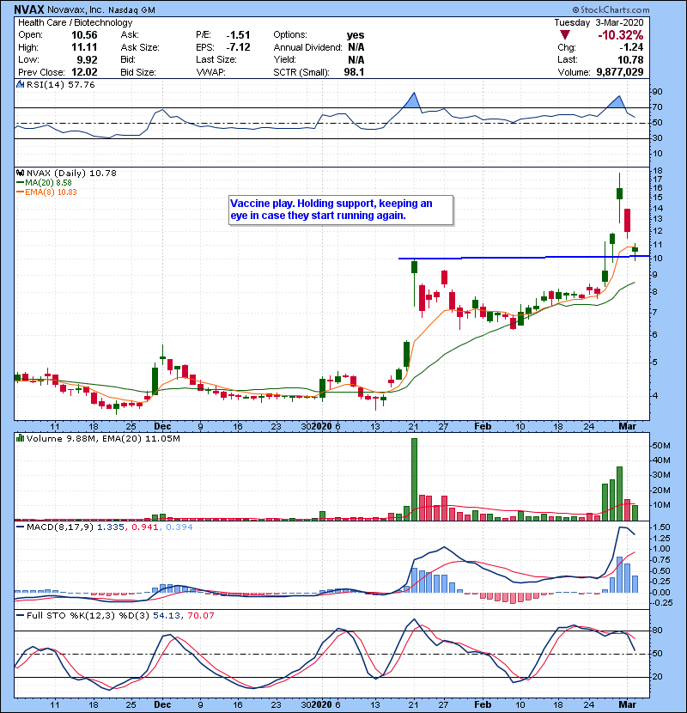
Task: Click the 50M volume axis label
Action: click(x=661, y=446)
